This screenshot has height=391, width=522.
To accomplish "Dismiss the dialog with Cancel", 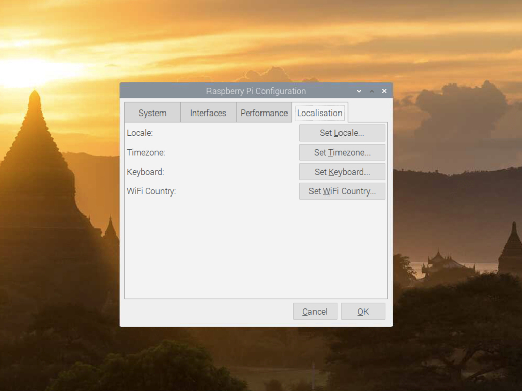I will point(315,311).
